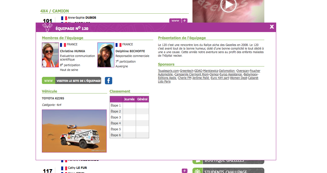
Task: Visit the team's website button
Action: 72,81
